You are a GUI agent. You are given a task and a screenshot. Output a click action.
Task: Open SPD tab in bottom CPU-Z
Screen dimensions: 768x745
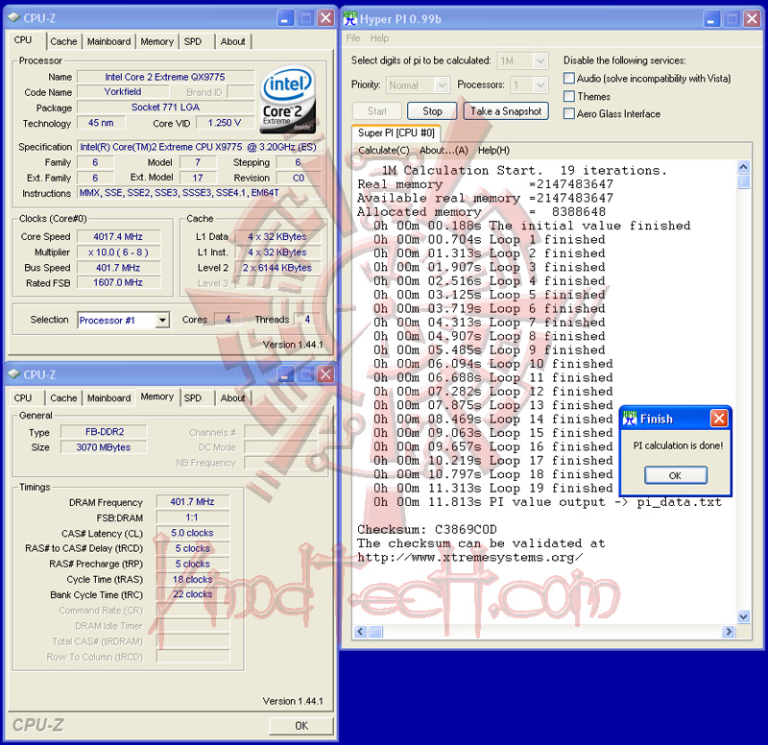193,398
